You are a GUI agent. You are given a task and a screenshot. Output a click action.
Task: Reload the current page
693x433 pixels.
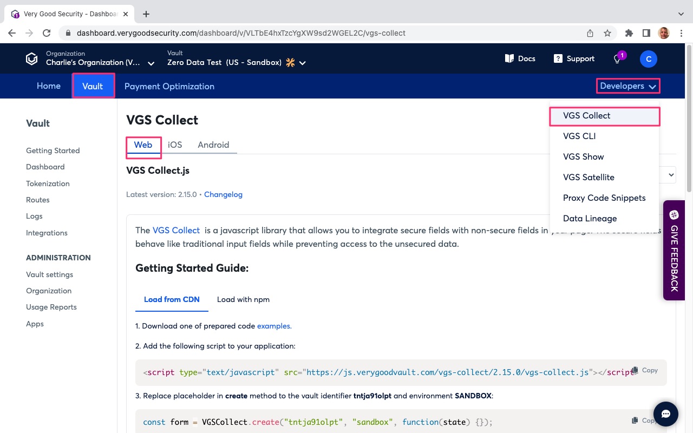pyautogui.click(x=47, y=33)
